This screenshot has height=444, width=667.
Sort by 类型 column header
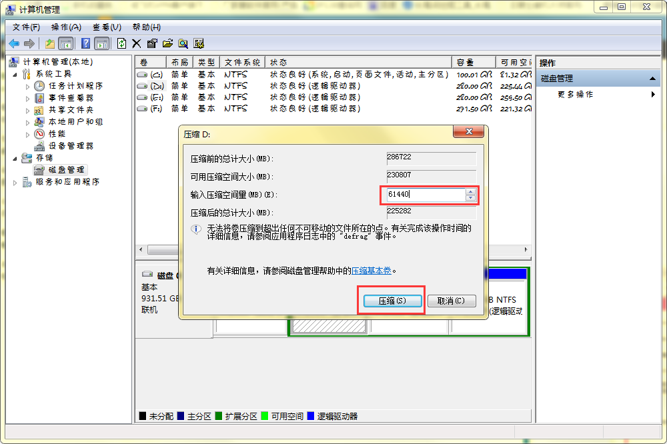[x=206, y=62]
